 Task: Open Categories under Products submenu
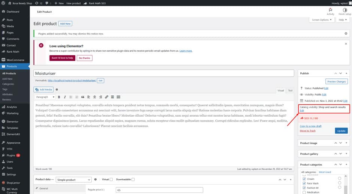click(x=8, y=84)
